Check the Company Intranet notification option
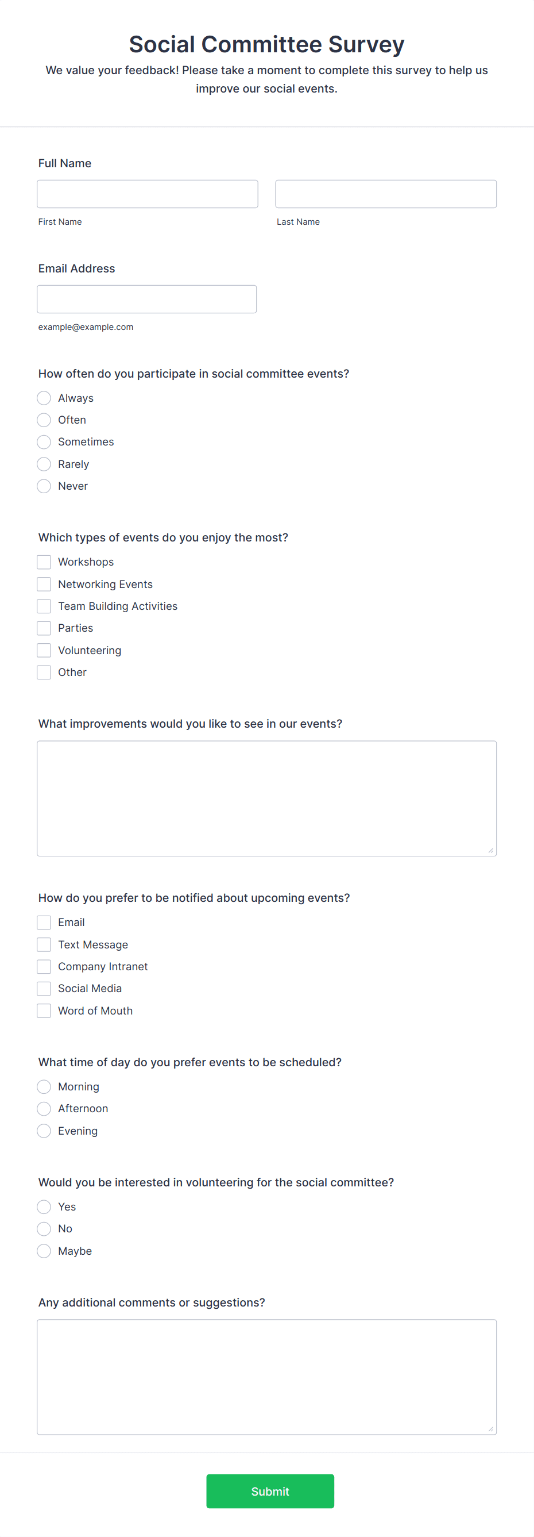The width and height of the screenshot is (534, 1537). (44, 967)
